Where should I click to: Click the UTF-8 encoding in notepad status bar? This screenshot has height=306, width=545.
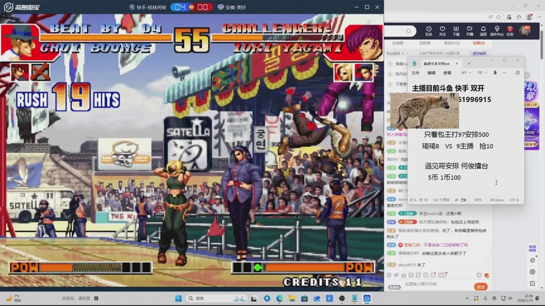[514, 200]
